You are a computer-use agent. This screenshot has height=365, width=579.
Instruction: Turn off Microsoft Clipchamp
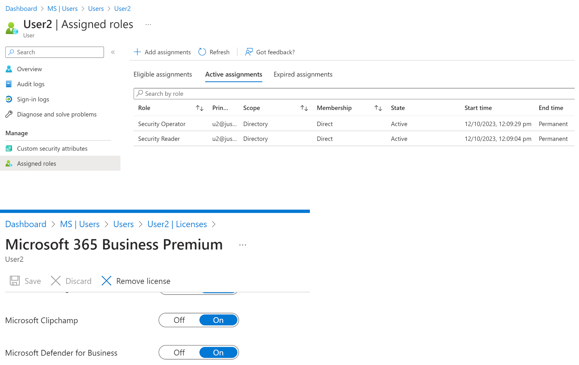(179, 320)
